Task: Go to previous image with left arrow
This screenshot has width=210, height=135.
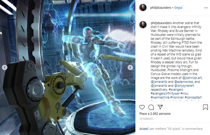Action: pyautogui.click(x=5, y=67)
